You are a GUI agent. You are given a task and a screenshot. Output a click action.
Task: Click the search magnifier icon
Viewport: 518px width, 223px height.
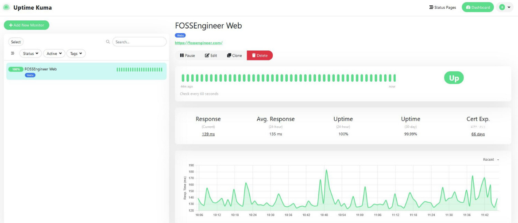click(108, 42)
